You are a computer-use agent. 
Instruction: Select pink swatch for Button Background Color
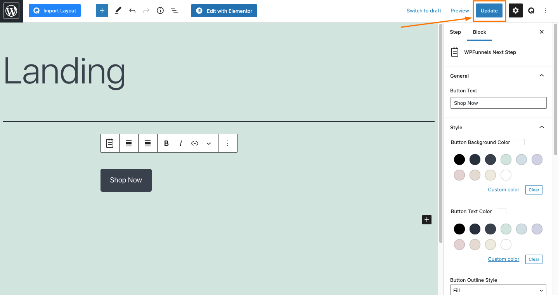pos(459,175)
